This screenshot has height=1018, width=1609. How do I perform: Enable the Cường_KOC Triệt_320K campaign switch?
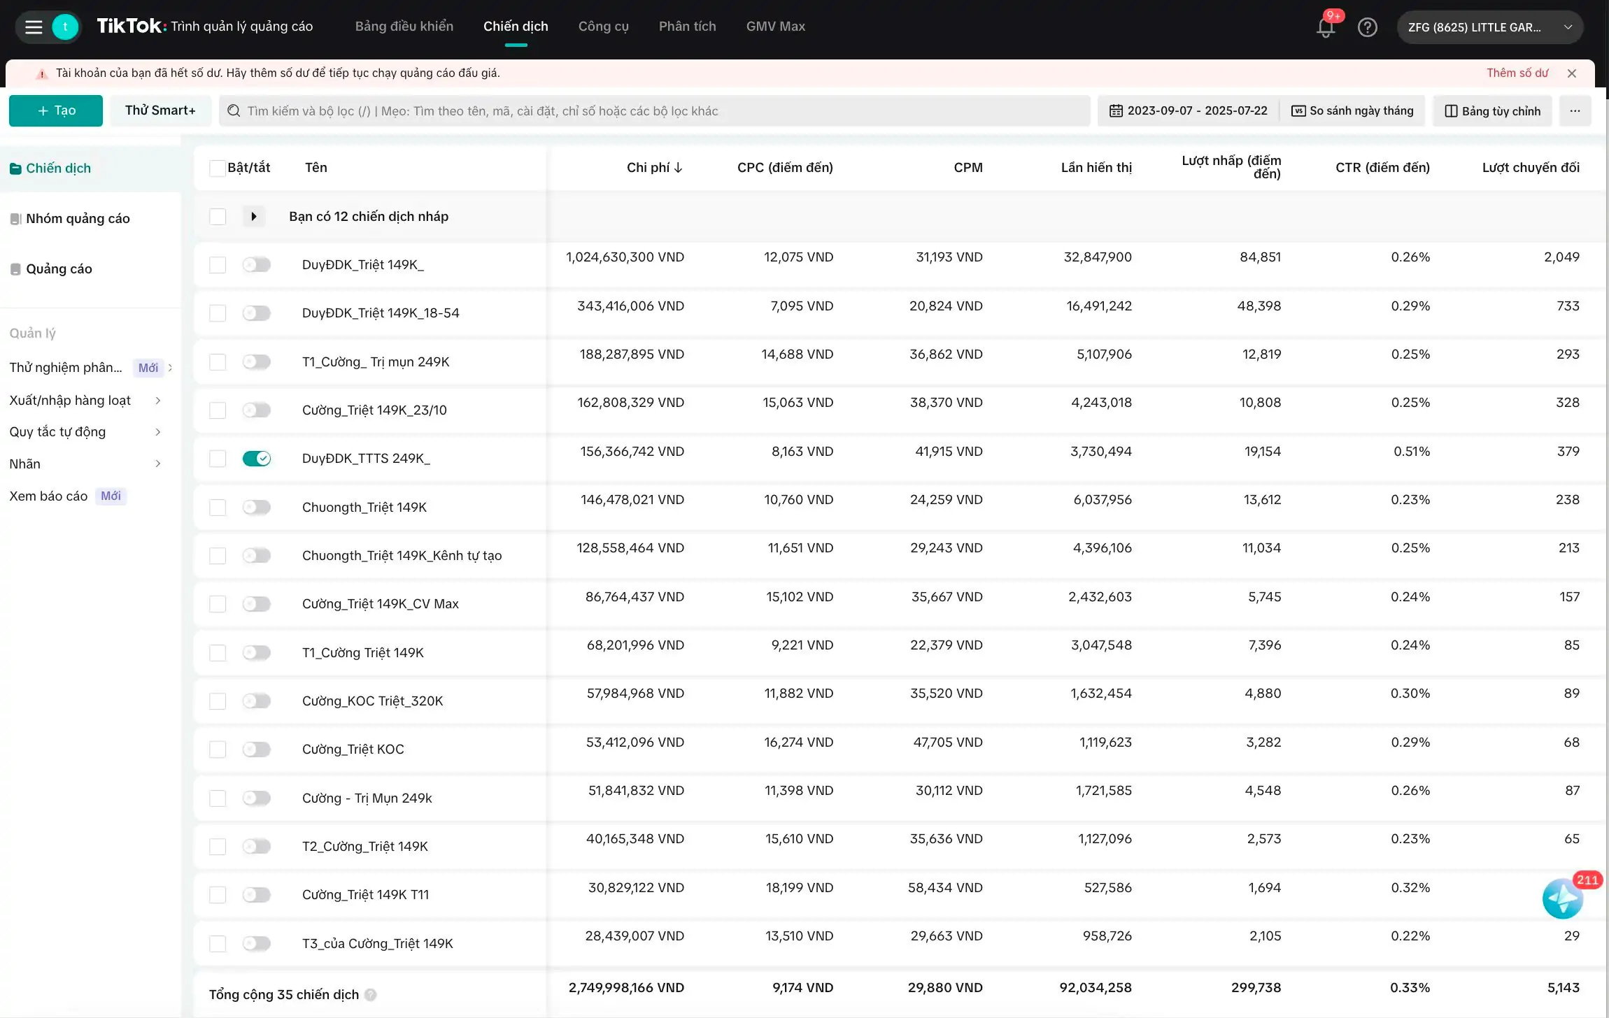[x=257, y=701]
